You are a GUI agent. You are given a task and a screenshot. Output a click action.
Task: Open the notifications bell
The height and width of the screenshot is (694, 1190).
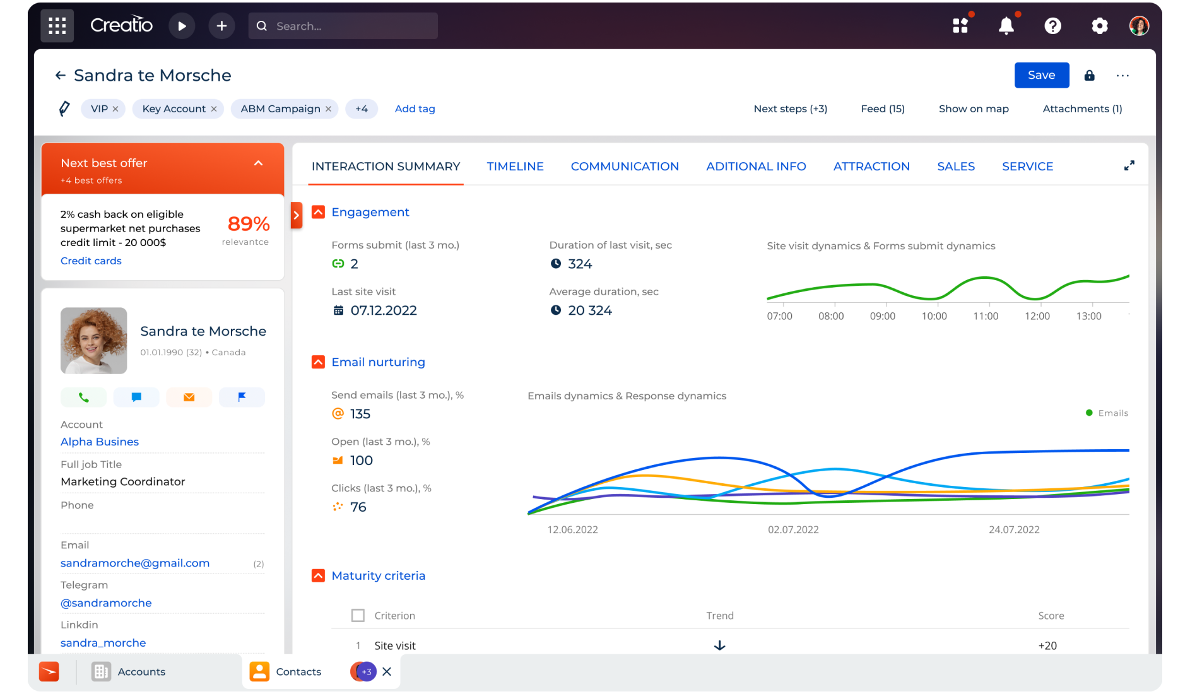(1006, 26)
